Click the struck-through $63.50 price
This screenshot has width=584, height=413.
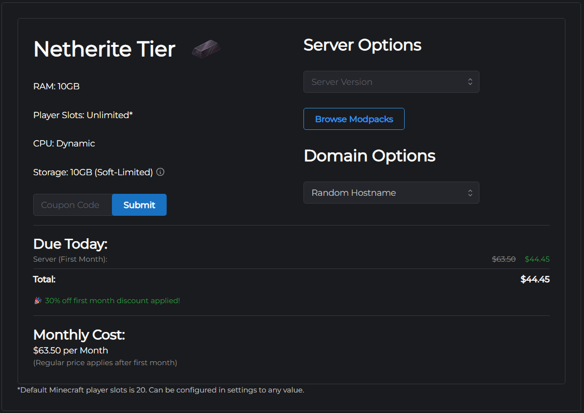tap(503, 259)
